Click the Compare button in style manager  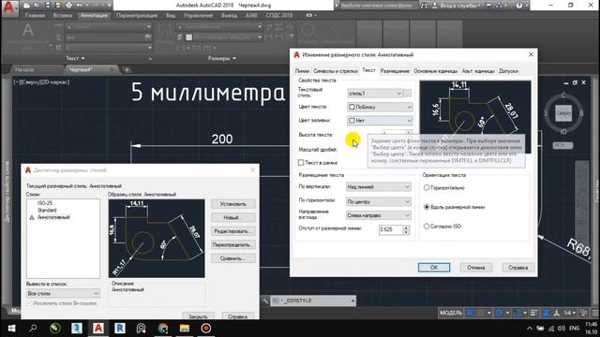[233, 258]
